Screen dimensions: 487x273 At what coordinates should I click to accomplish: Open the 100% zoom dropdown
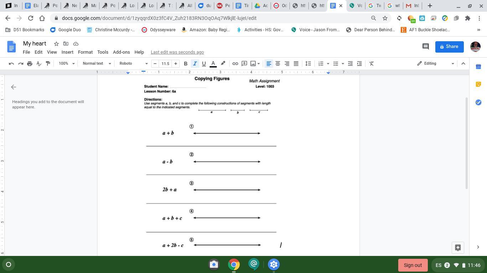pos(67,64)
